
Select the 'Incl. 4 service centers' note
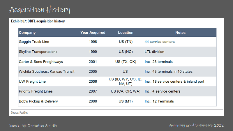point(163,91)
